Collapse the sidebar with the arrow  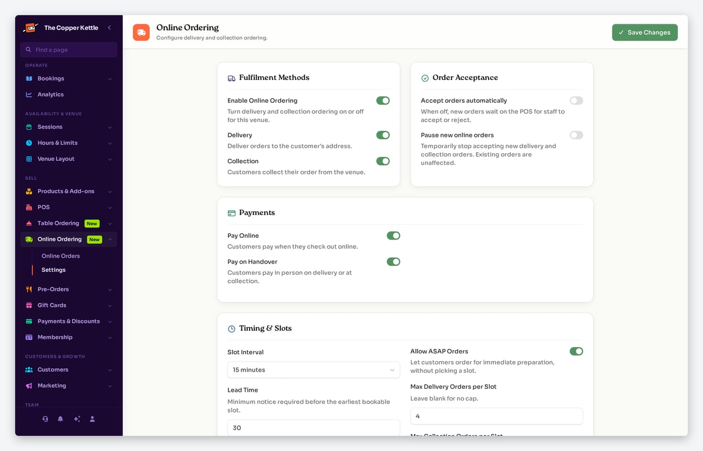[x=109, y=28]
